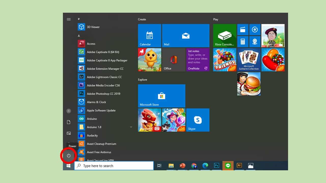Launch Alarms & Clock
Image resolution: width=326 pixels, height=183 pixels.
pyautogui.click(x=105, y=102)
